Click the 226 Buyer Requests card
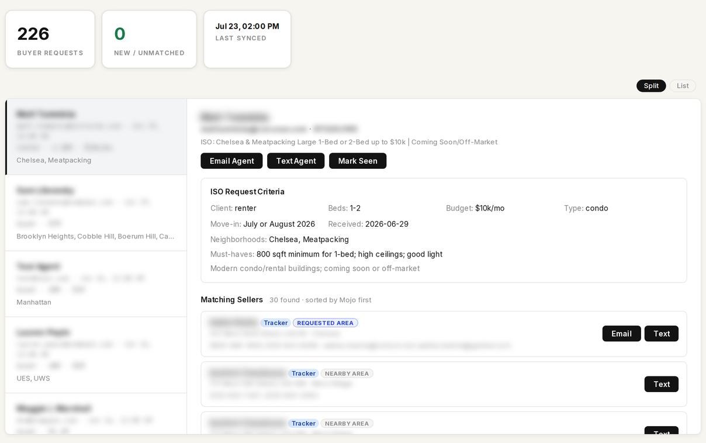Screen dimensions: 706x443 (50, 39)
